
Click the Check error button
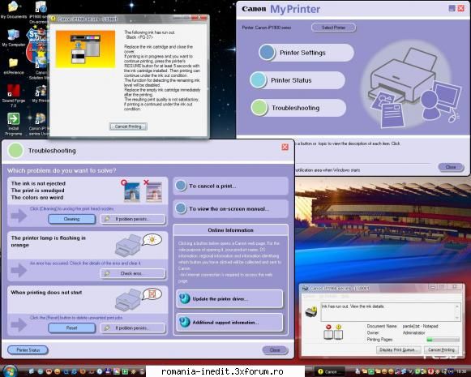coord(132,273)
